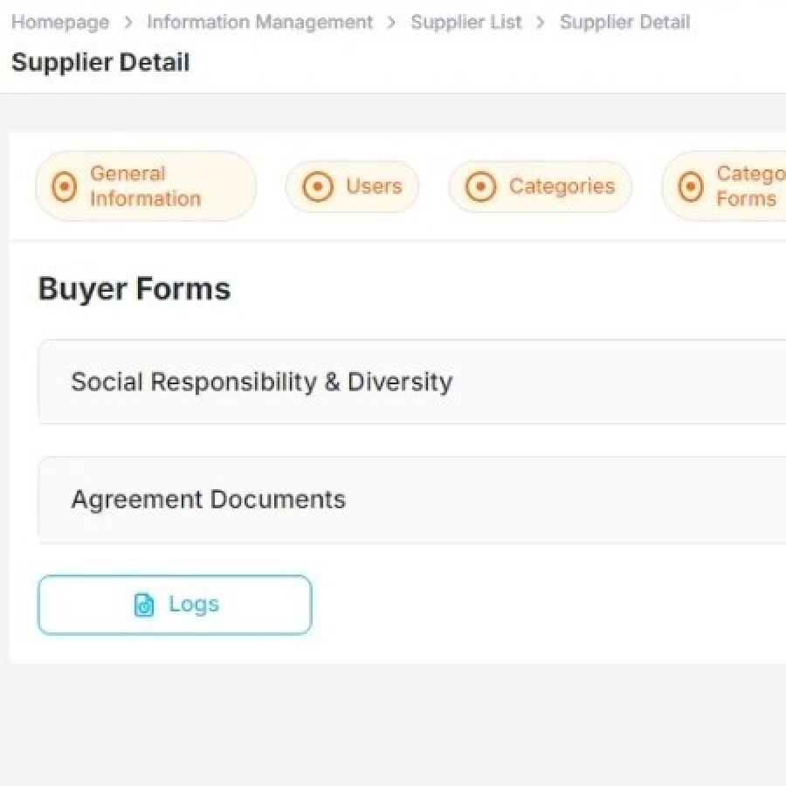The height and width of the screenshot is (786, 786).
Task: Click the breadcrumb chevron after Homepage
Action: click(x=128, y=23)
